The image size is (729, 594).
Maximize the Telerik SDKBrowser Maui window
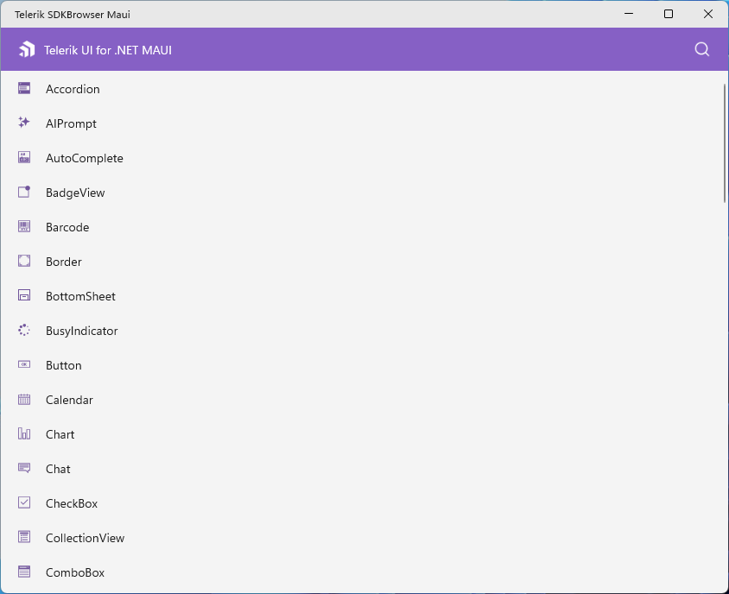[668, 14]
